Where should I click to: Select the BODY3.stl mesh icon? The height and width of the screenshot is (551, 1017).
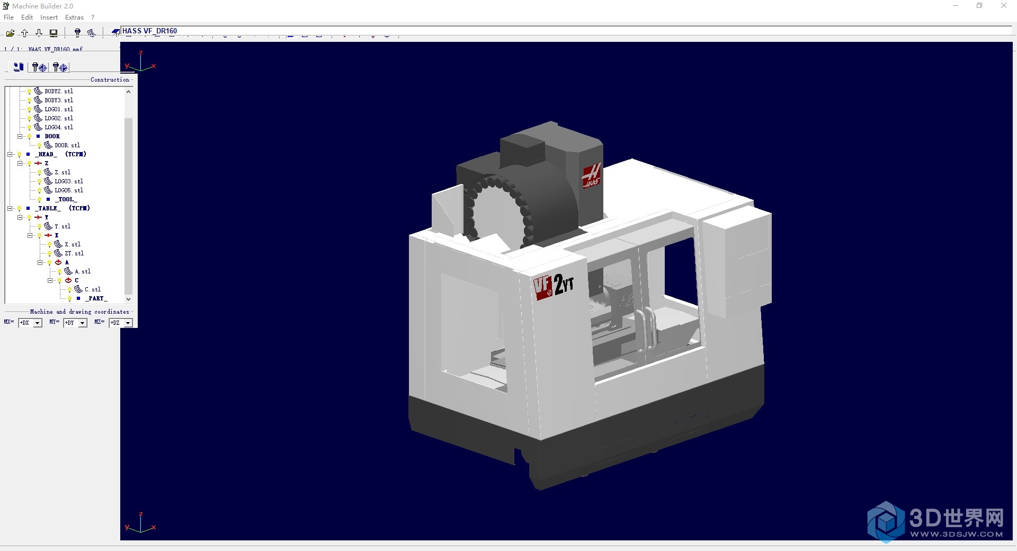pos(38,100)
